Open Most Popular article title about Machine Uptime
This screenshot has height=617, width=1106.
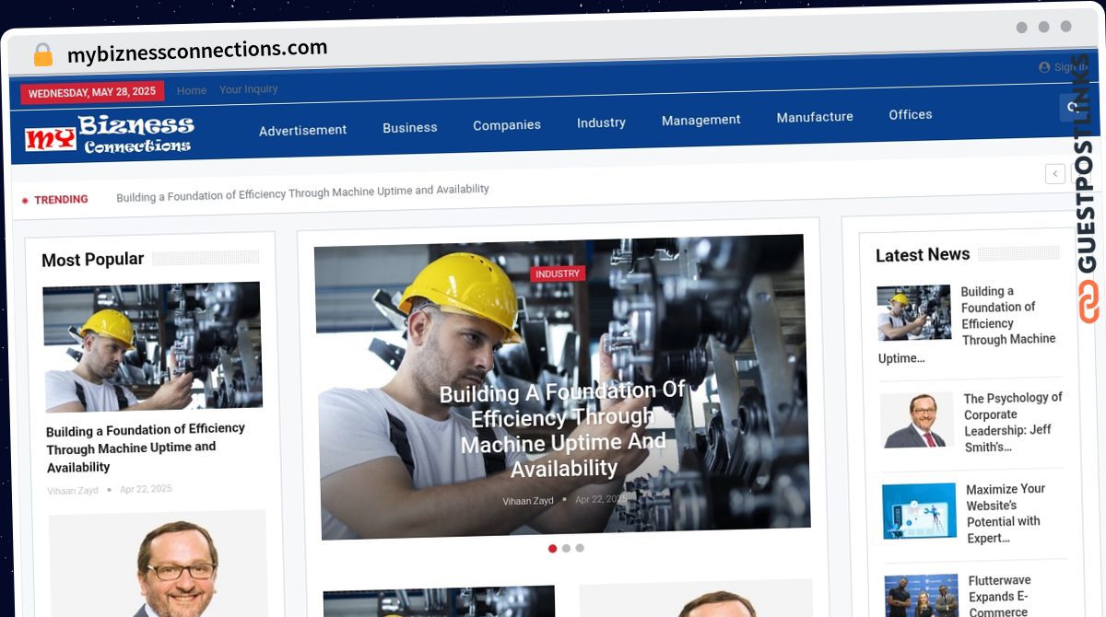[x=146, y=448]
